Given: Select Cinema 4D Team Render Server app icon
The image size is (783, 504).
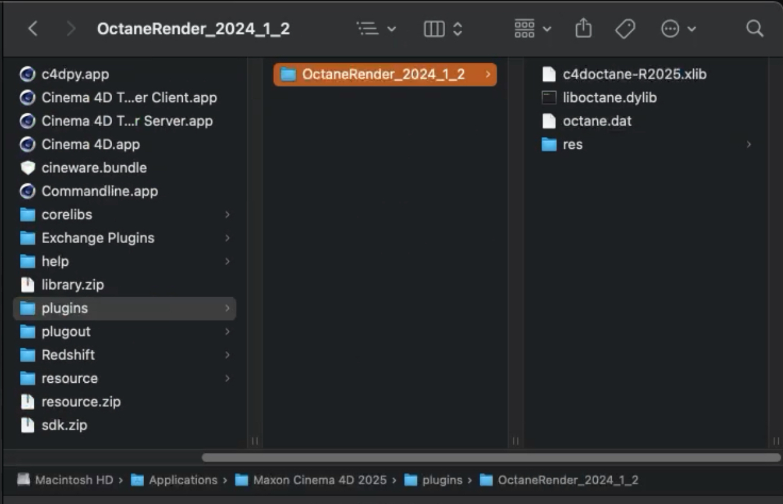Looking at the screenshot, I should pyautogui.click(x=27, y=121).
